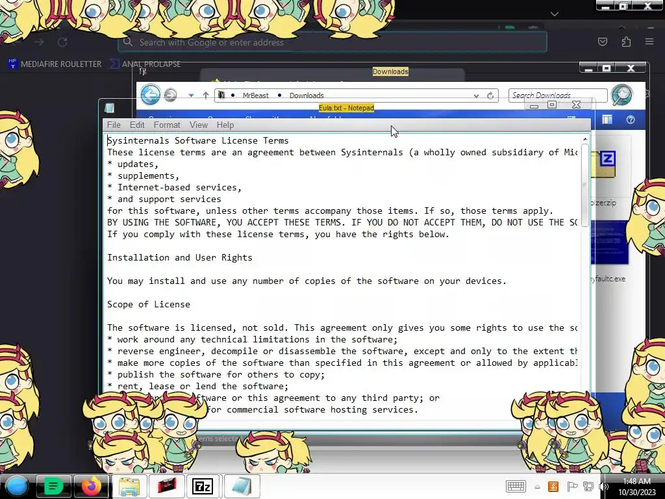
Task: Click the magnifier search button in Explorer
Action: click(622, 95)
